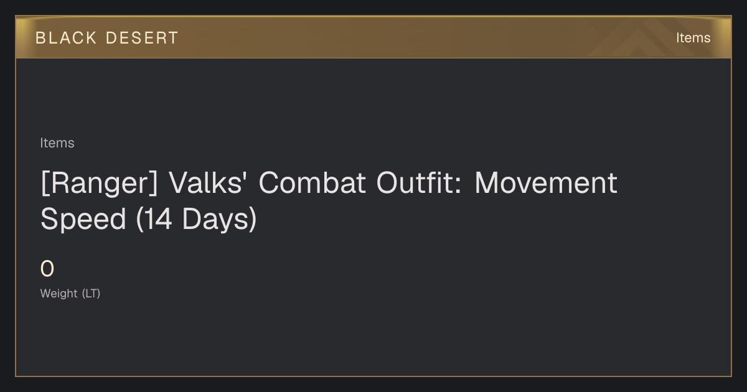Open Items link in the header
This screenshot has width=747, height=392.
[x=693, y=38]
